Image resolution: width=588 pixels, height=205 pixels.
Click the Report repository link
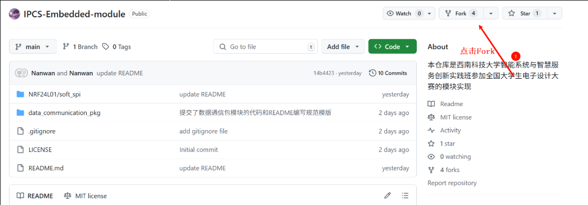452,183
